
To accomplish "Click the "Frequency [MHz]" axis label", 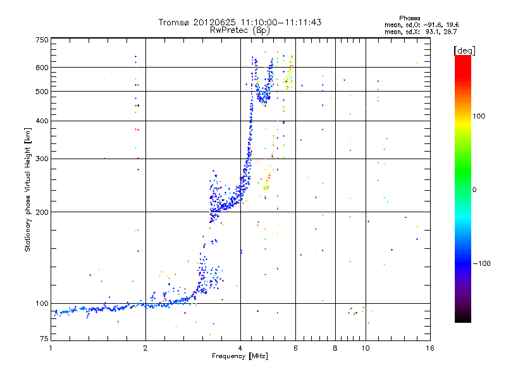I will pyautogui.click(x=240, y=356).
